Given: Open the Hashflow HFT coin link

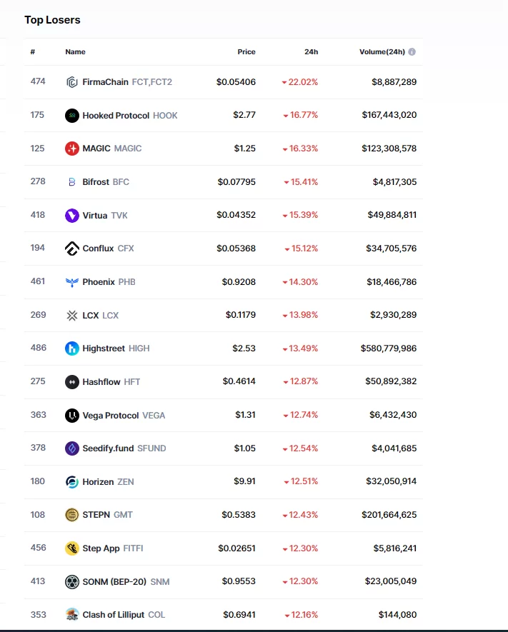Looking at the screenshot, I should point(111,382).
